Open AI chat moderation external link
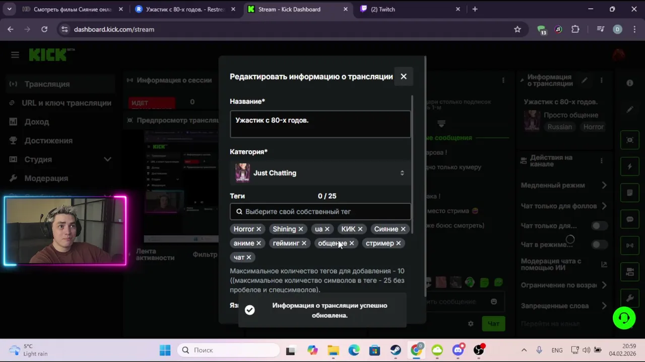The image size is (645, 362). tap(604, 264)
